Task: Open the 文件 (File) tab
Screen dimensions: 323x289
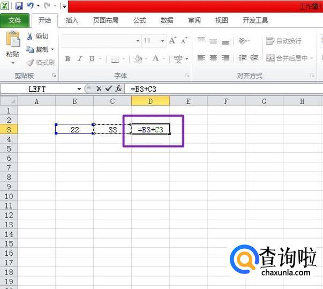Action: coord(14,20)
